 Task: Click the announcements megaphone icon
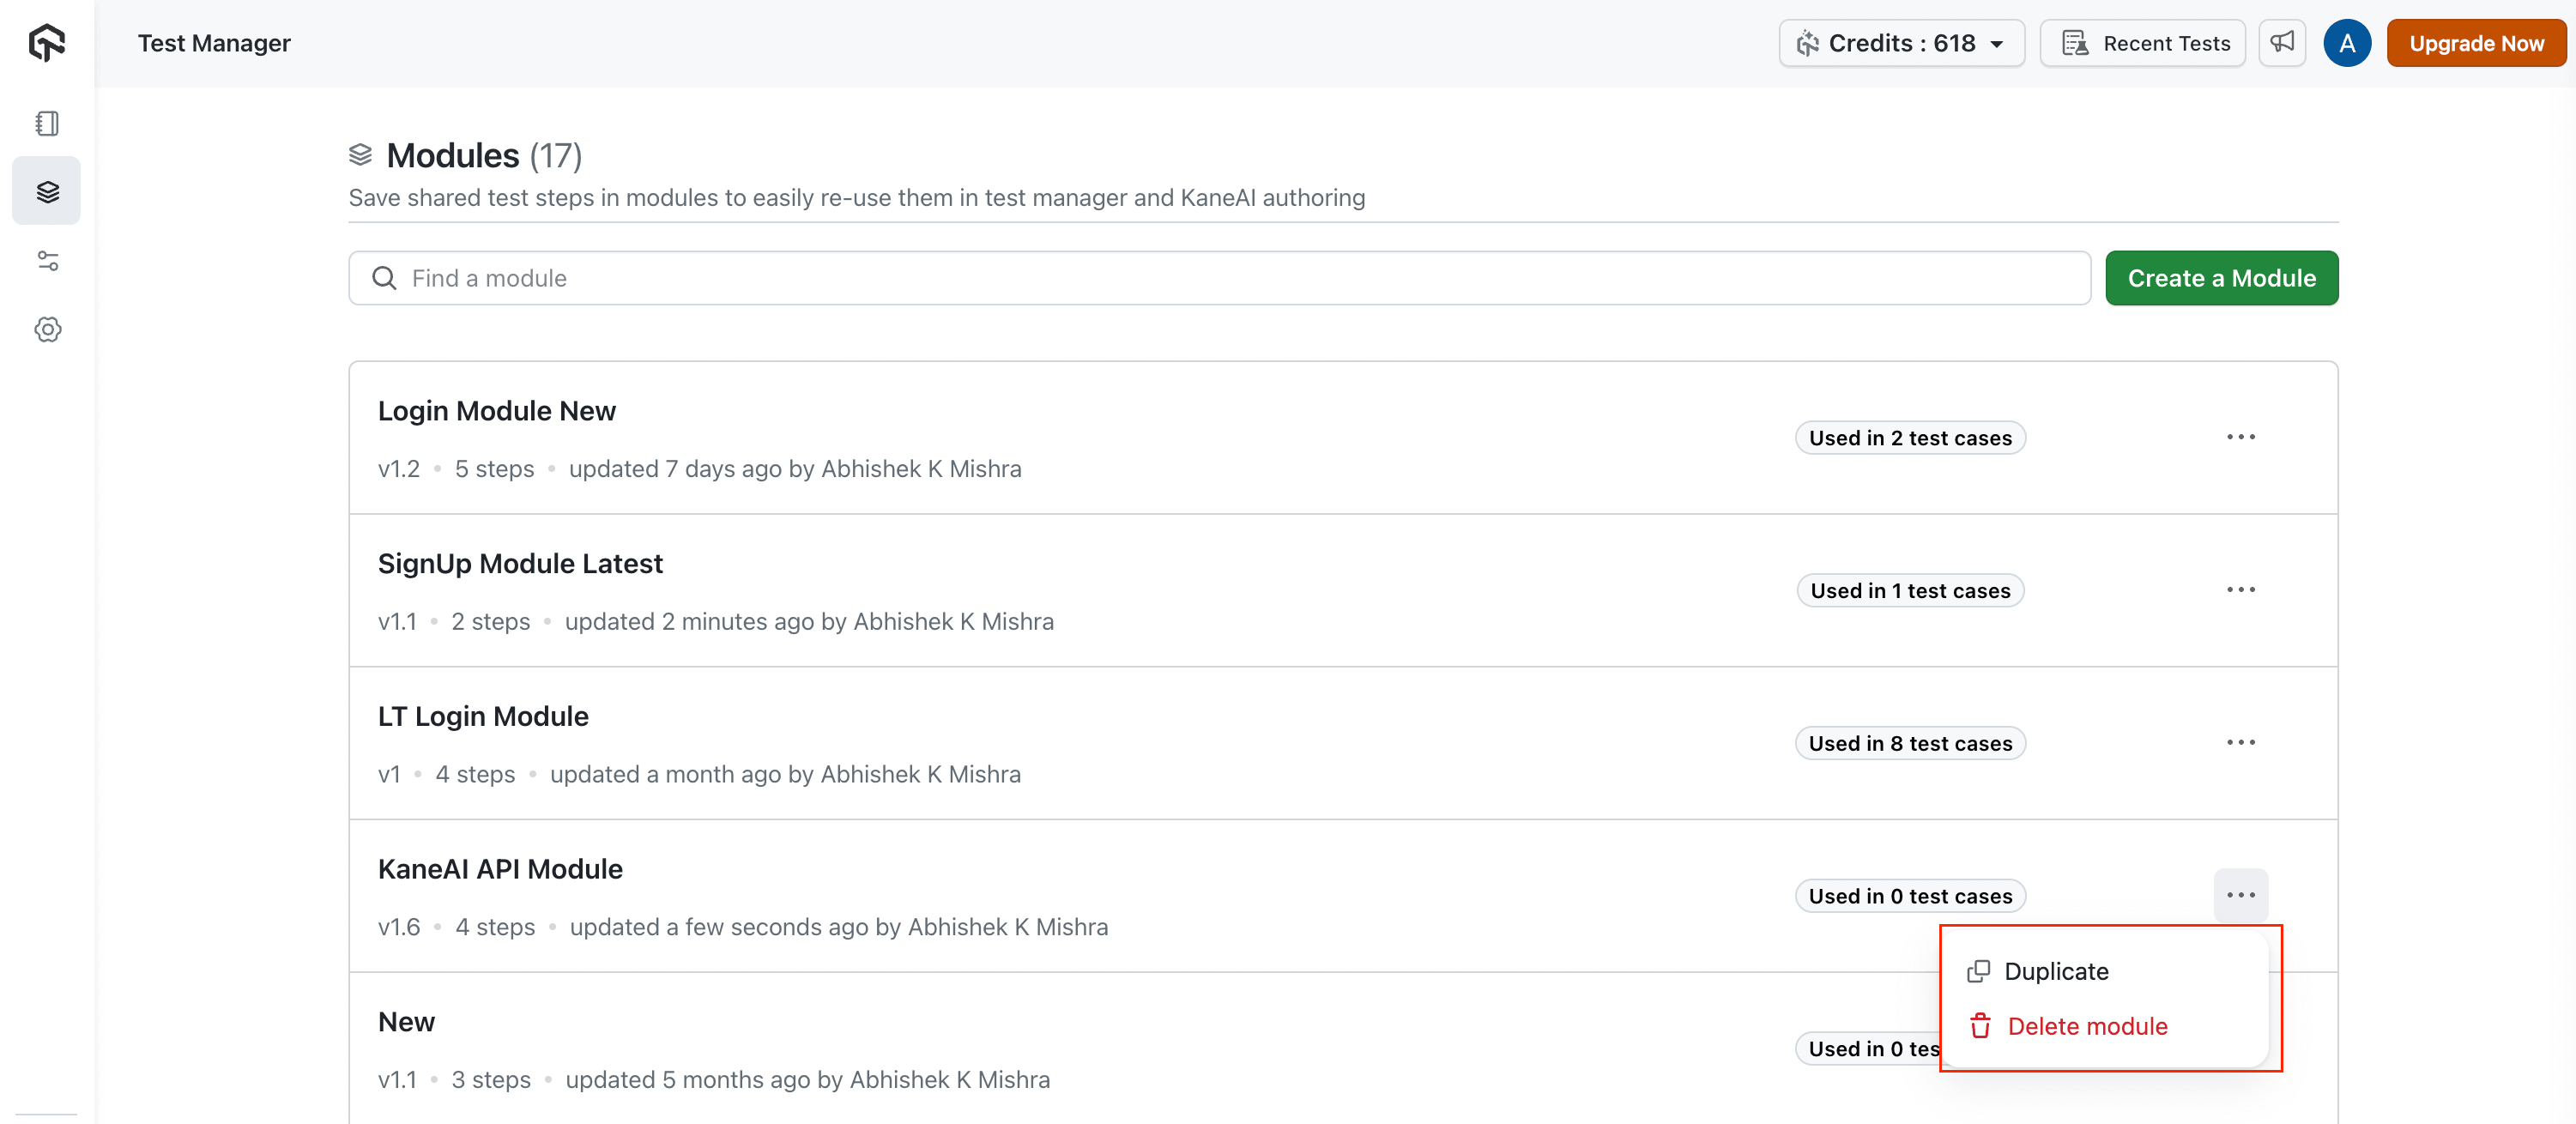2281,43
